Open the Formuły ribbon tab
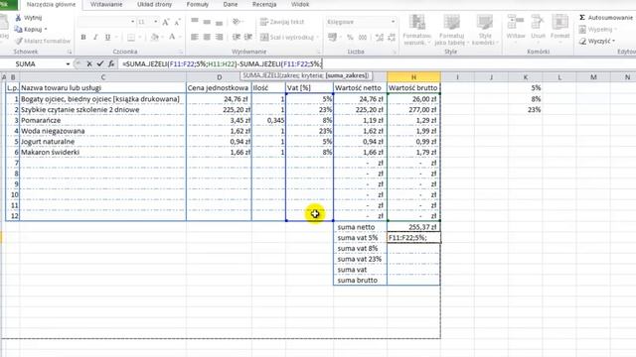The image size is (636, 357). [x=198, y=4]
